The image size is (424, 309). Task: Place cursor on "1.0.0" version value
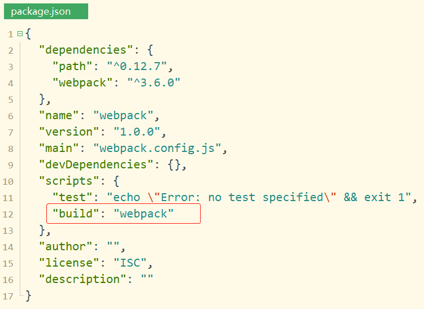(x=136, y=132)
